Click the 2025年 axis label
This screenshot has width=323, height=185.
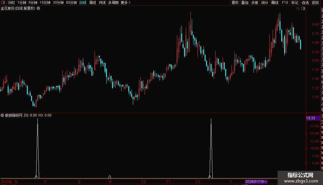[x=6, y=182]
